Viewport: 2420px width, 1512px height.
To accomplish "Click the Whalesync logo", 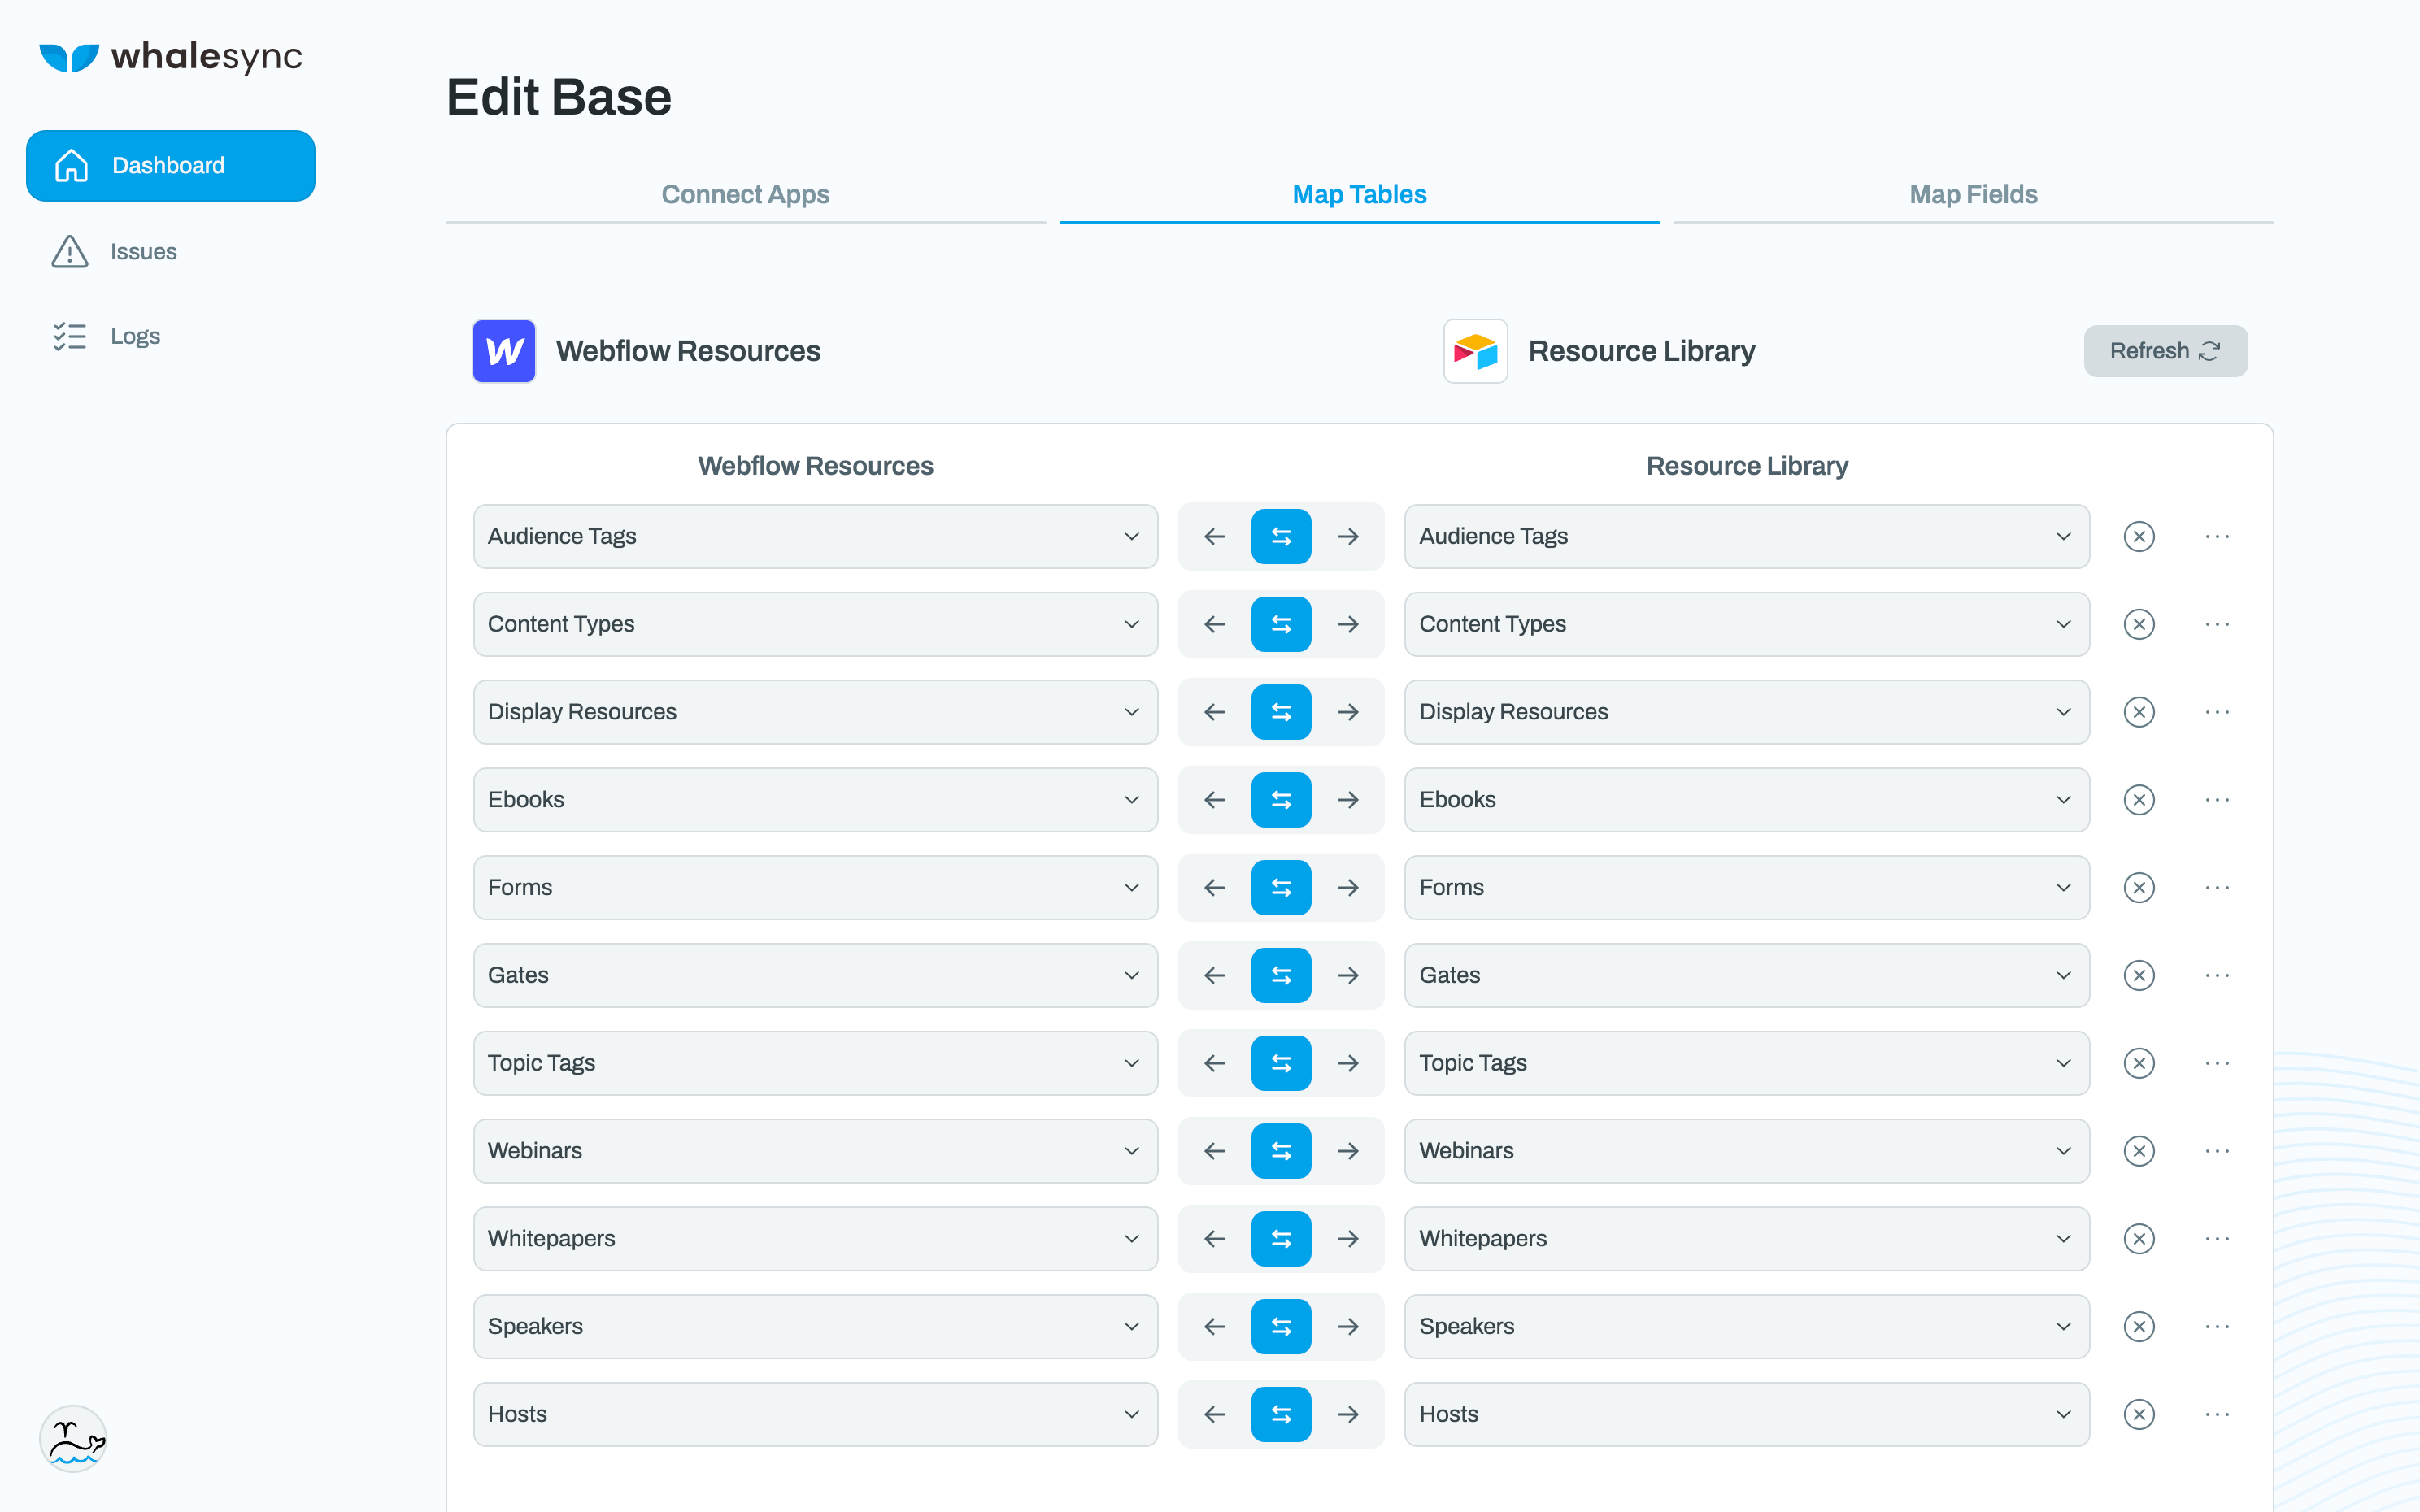I will pos(170,57).
